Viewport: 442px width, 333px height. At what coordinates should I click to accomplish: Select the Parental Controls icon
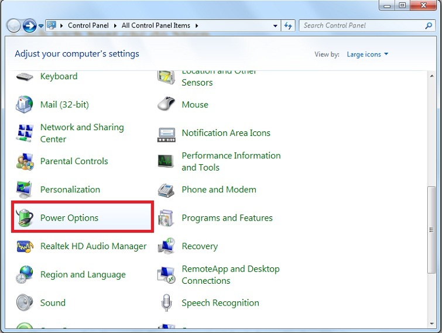coord(25,161)
